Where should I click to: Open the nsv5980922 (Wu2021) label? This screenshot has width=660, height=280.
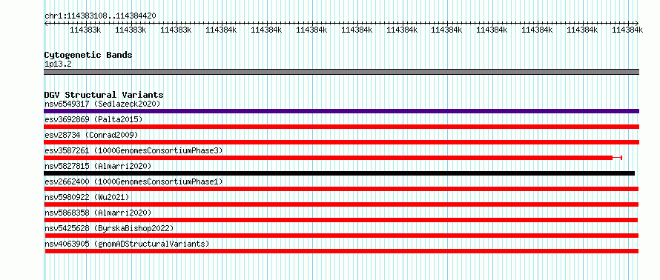coord(87,197)
